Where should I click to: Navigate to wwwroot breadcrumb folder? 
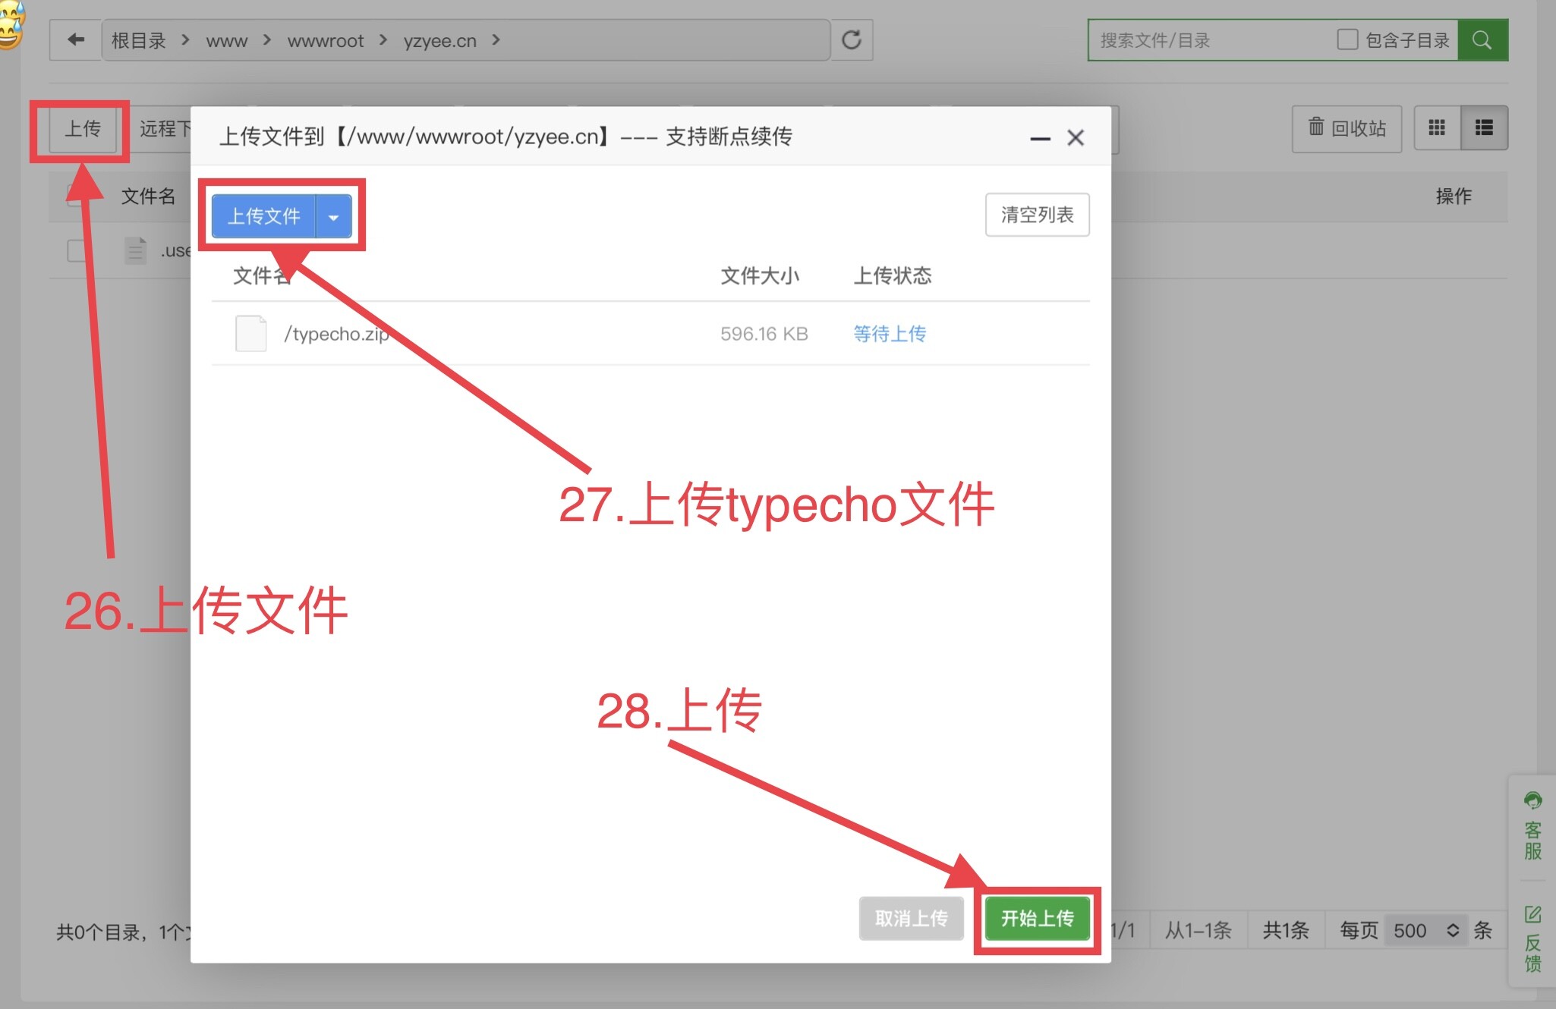click(x=326, y=41)
